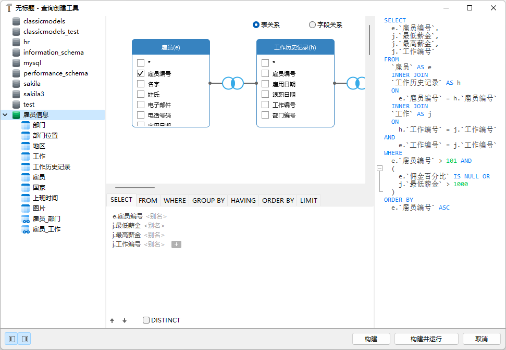506x350 pixels.
Task: Click the down arrow below the field list
Action: pyautogui.click(x=125, y=320)
